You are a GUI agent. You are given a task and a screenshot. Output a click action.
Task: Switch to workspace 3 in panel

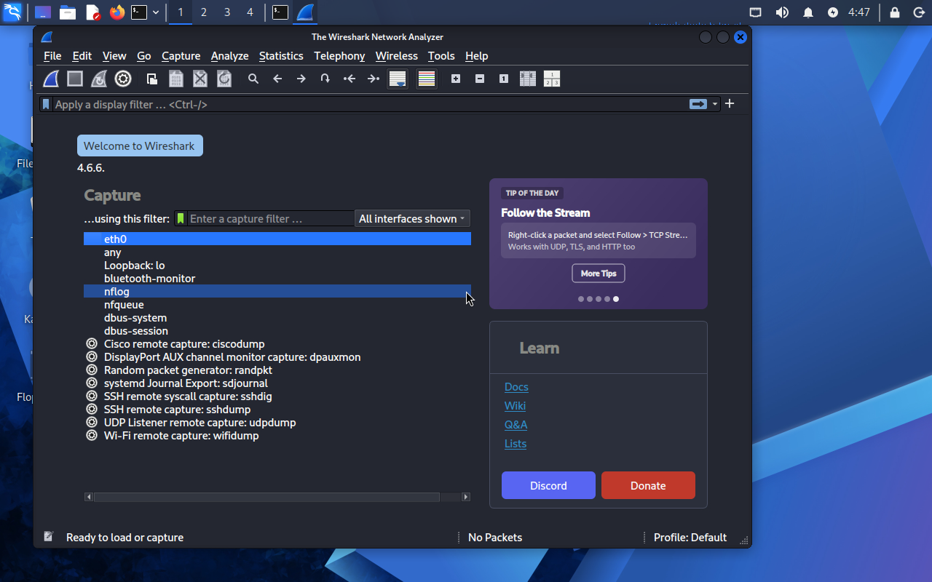pos(226,12)
